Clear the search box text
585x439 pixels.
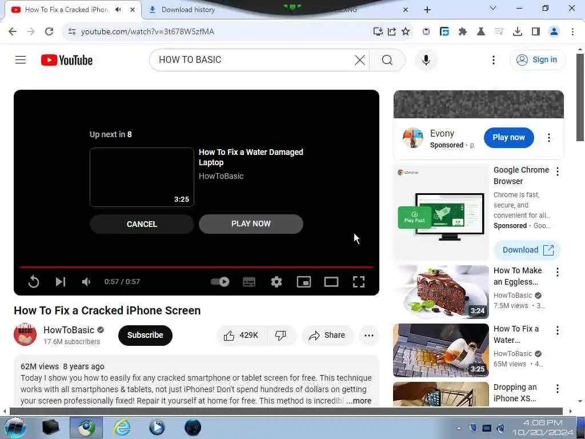pos(360,59)
